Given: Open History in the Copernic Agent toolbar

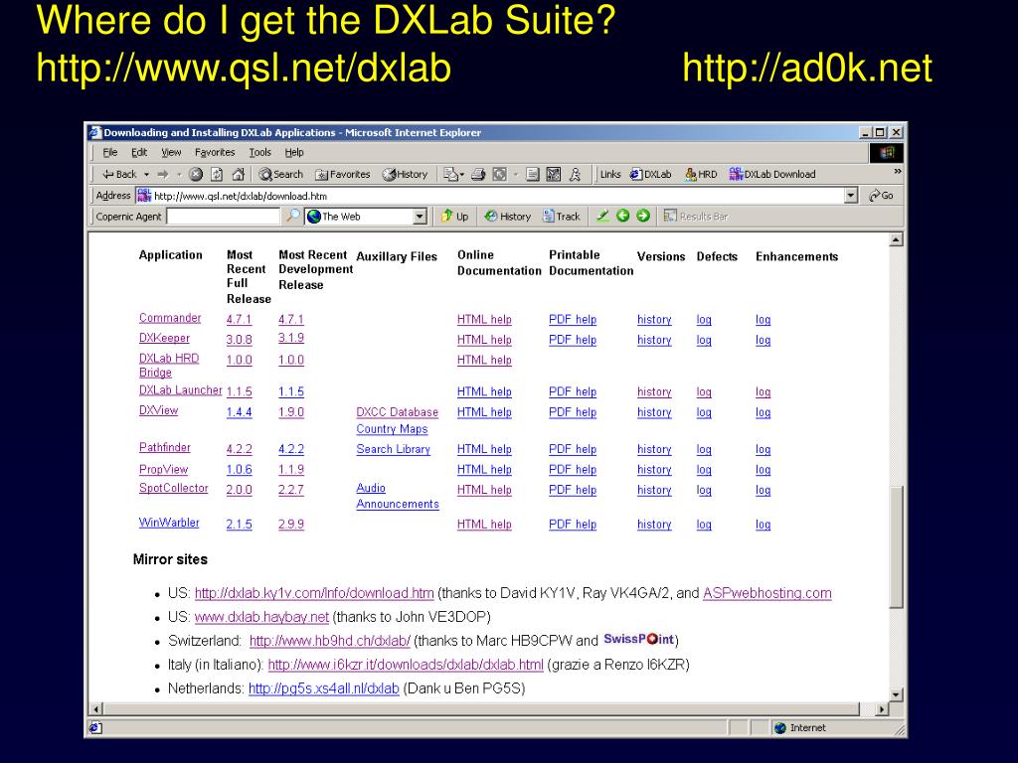Looking at the screenshot, I should (508, 216).
